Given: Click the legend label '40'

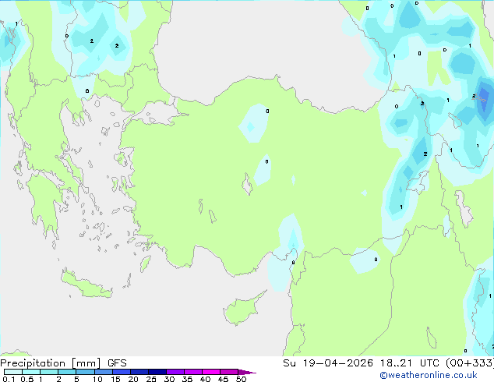Looking at the screenshot, I should coord(206,379).
